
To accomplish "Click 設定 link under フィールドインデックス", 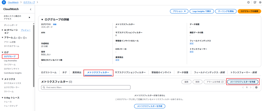I will tap(192, 44).
